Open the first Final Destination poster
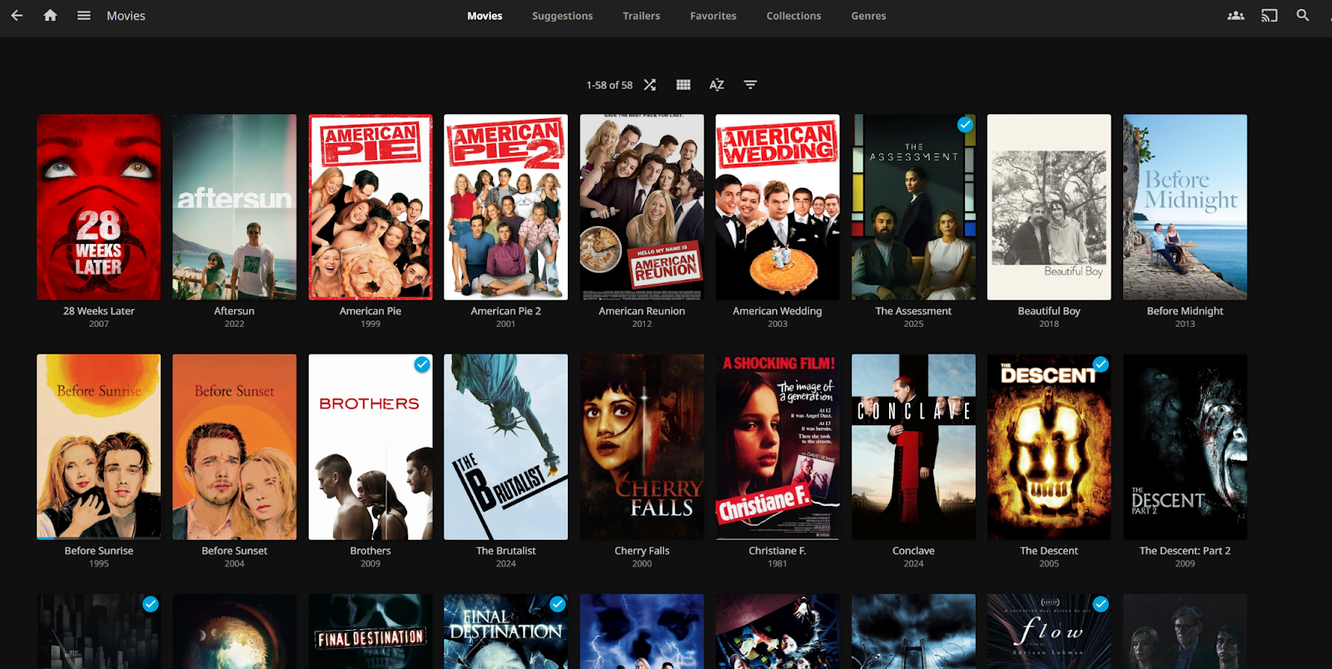The image size is (1332, 669). pos(370,632)
